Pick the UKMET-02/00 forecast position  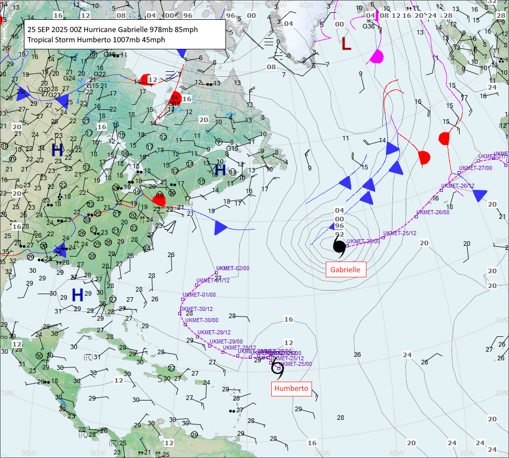tap(216, 272)
